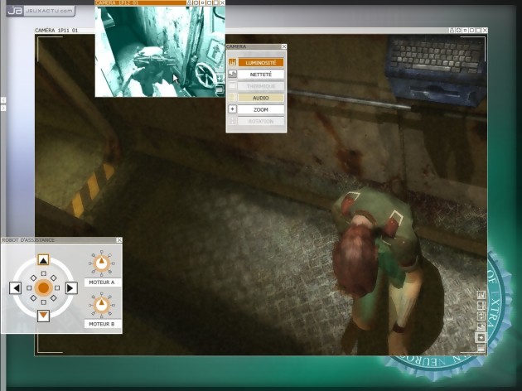The width and height of the screenshot is (522, 391).
Task: Click the top lined icon in the 1P11 side strip
Action: pos(481,295)
